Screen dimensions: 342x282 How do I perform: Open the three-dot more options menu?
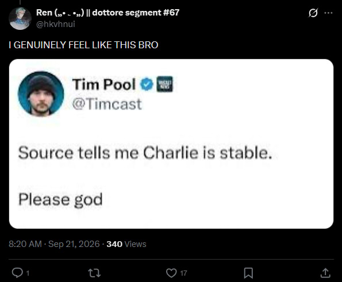(x=328, y=13)
